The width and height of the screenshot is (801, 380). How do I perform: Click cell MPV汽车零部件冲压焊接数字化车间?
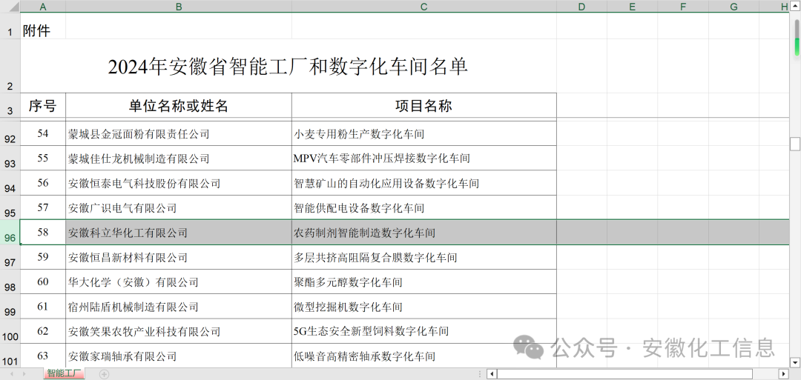pos(424,159)
